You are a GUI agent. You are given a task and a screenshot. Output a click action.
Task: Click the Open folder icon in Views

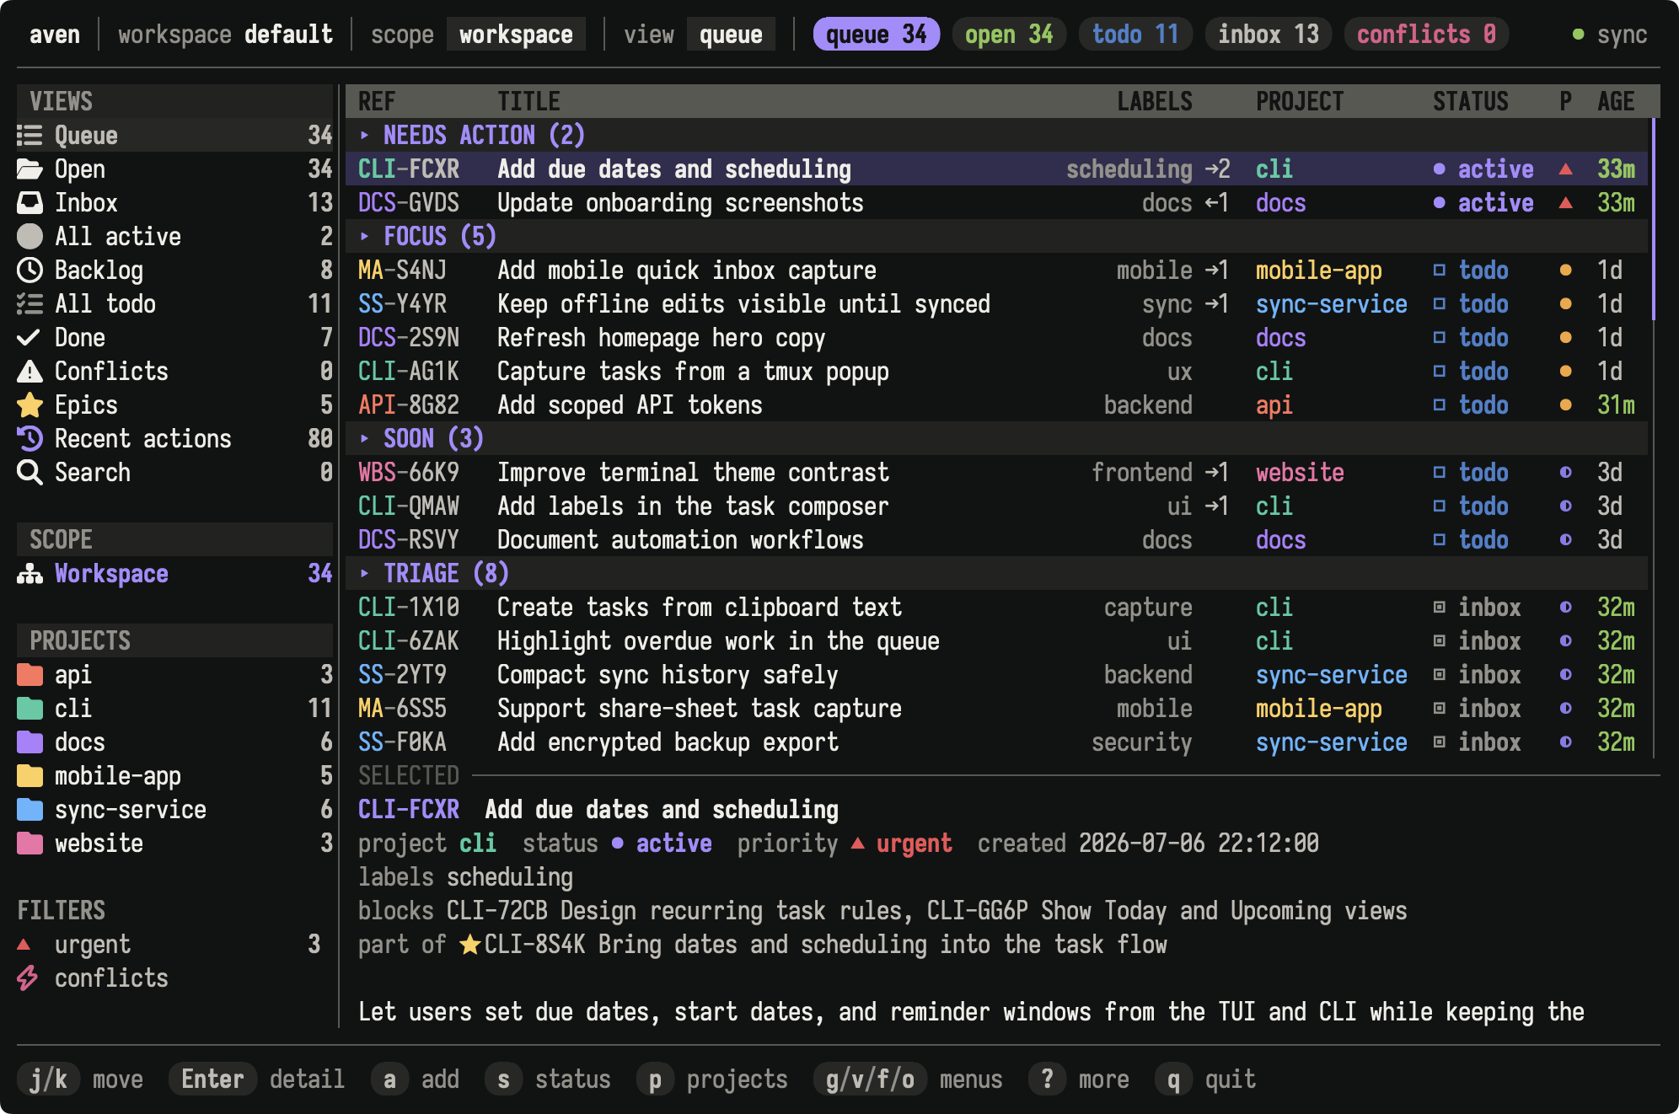tap(30, 169)
